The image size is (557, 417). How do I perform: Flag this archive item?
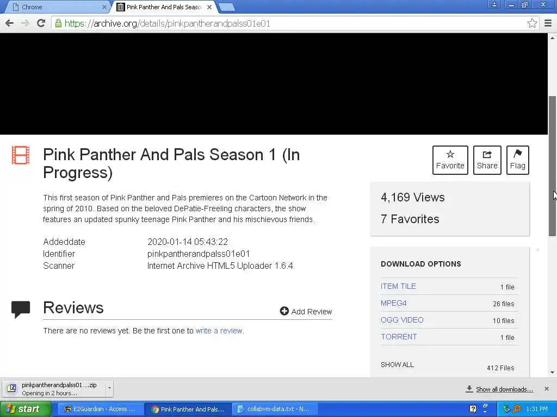[x=518, y=160]
